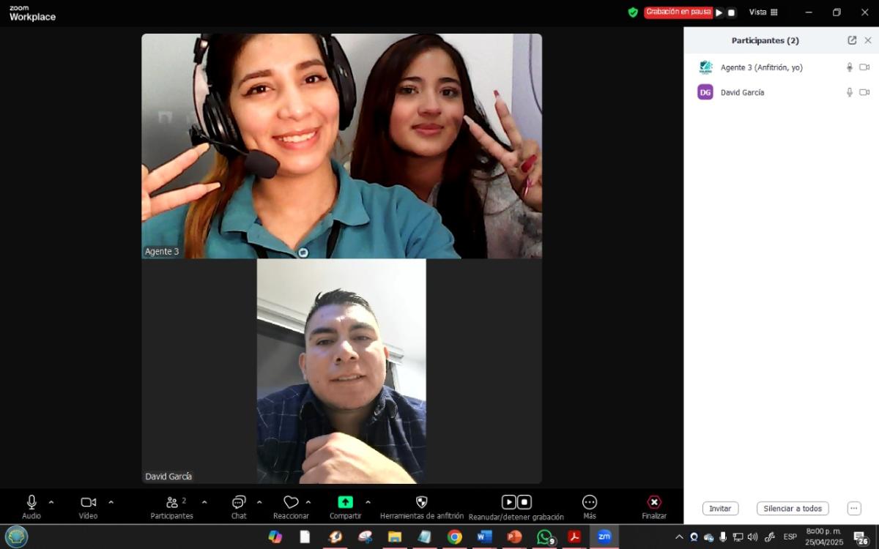Viewport: 879px width, 549px height.
Task: Click the green Compartir share screen icon
Action: tap(345, 502)
